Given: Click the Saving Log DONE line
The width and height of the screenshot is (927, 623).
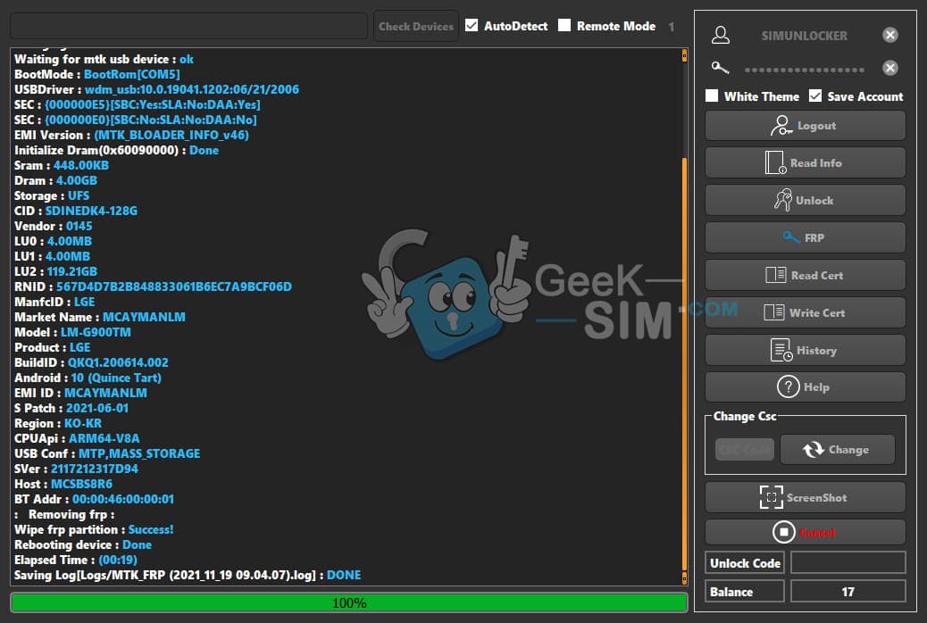Looking at the screenshot, I should [x=188, y=575].
